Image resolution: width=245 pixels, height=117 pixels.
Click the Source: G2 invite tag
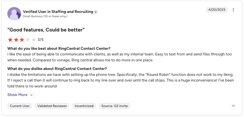point(114,106)
